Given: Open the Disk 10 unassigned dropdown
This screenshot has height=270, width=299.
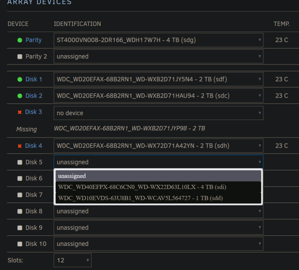Looking at the screenshot, I should [x=159, y=244].
